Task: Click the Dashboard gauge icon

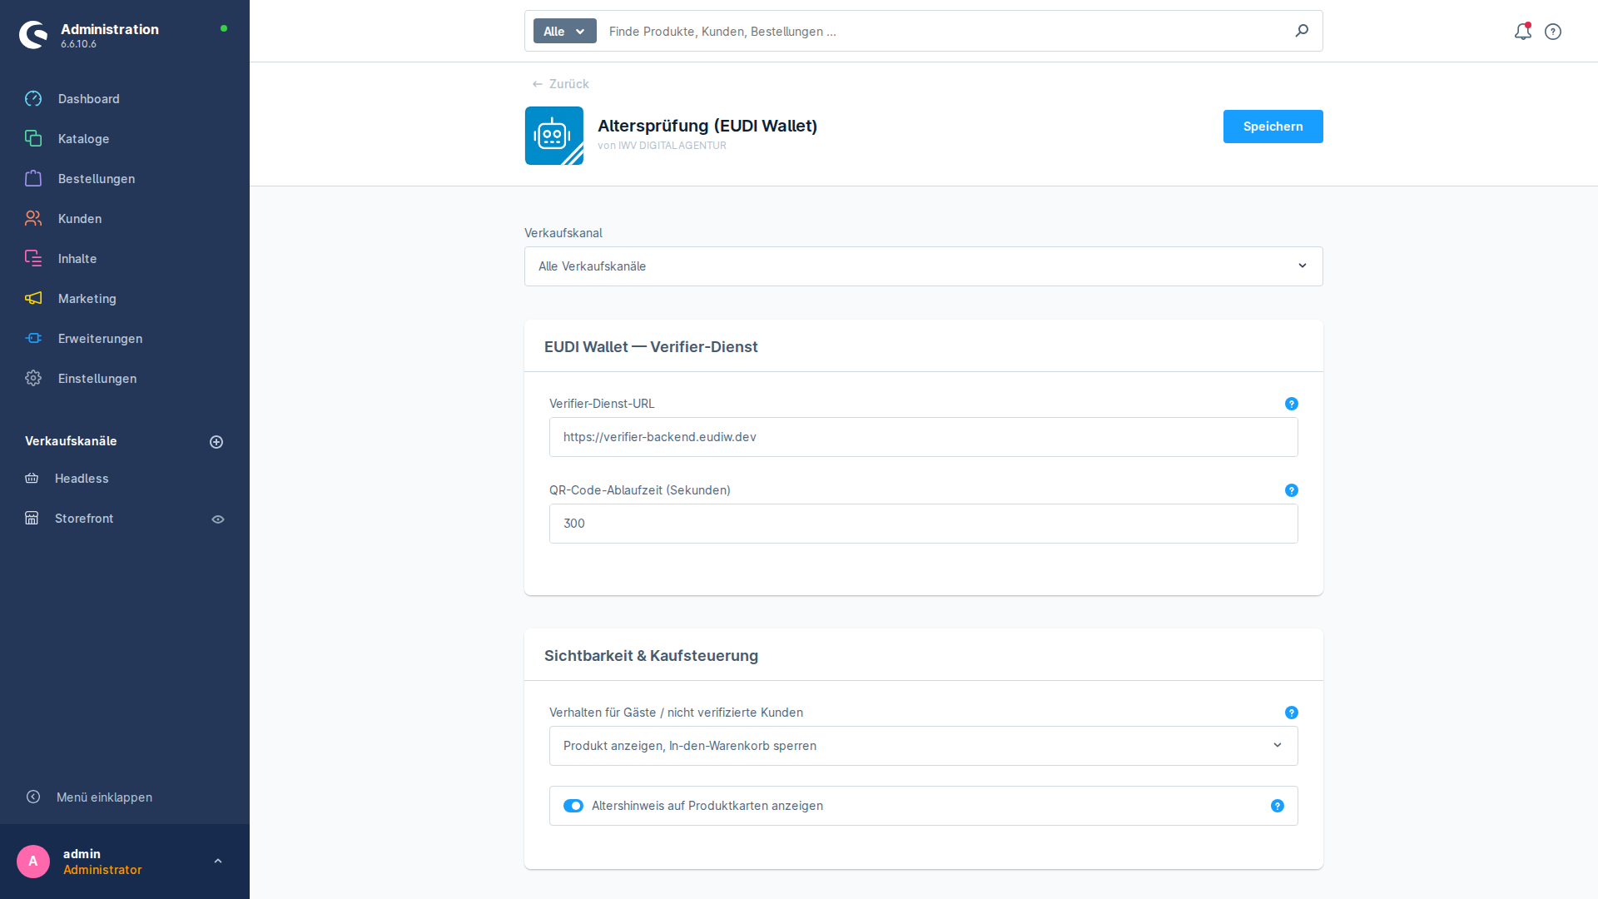Action: pos(33,99)
